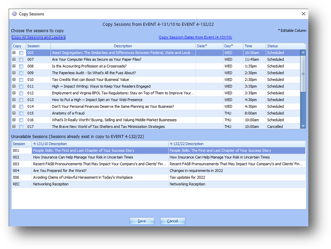This screenshot has width=331, height=249.
Task: Click the Day cell THU for session 016
Action: pyautogui.click(x=233, y=120)
